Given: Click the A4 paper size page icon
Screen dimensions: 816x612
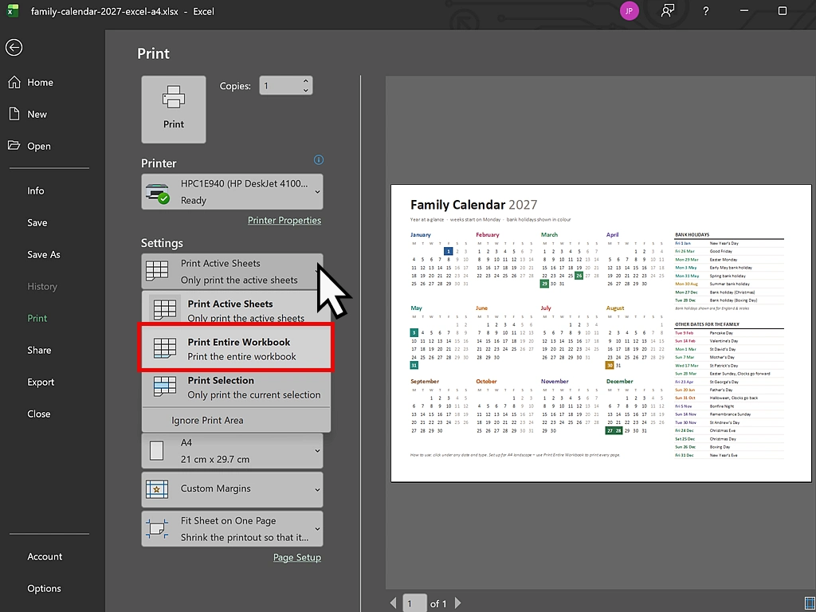Looking at the screenshot, I should (x=157, y=451).
